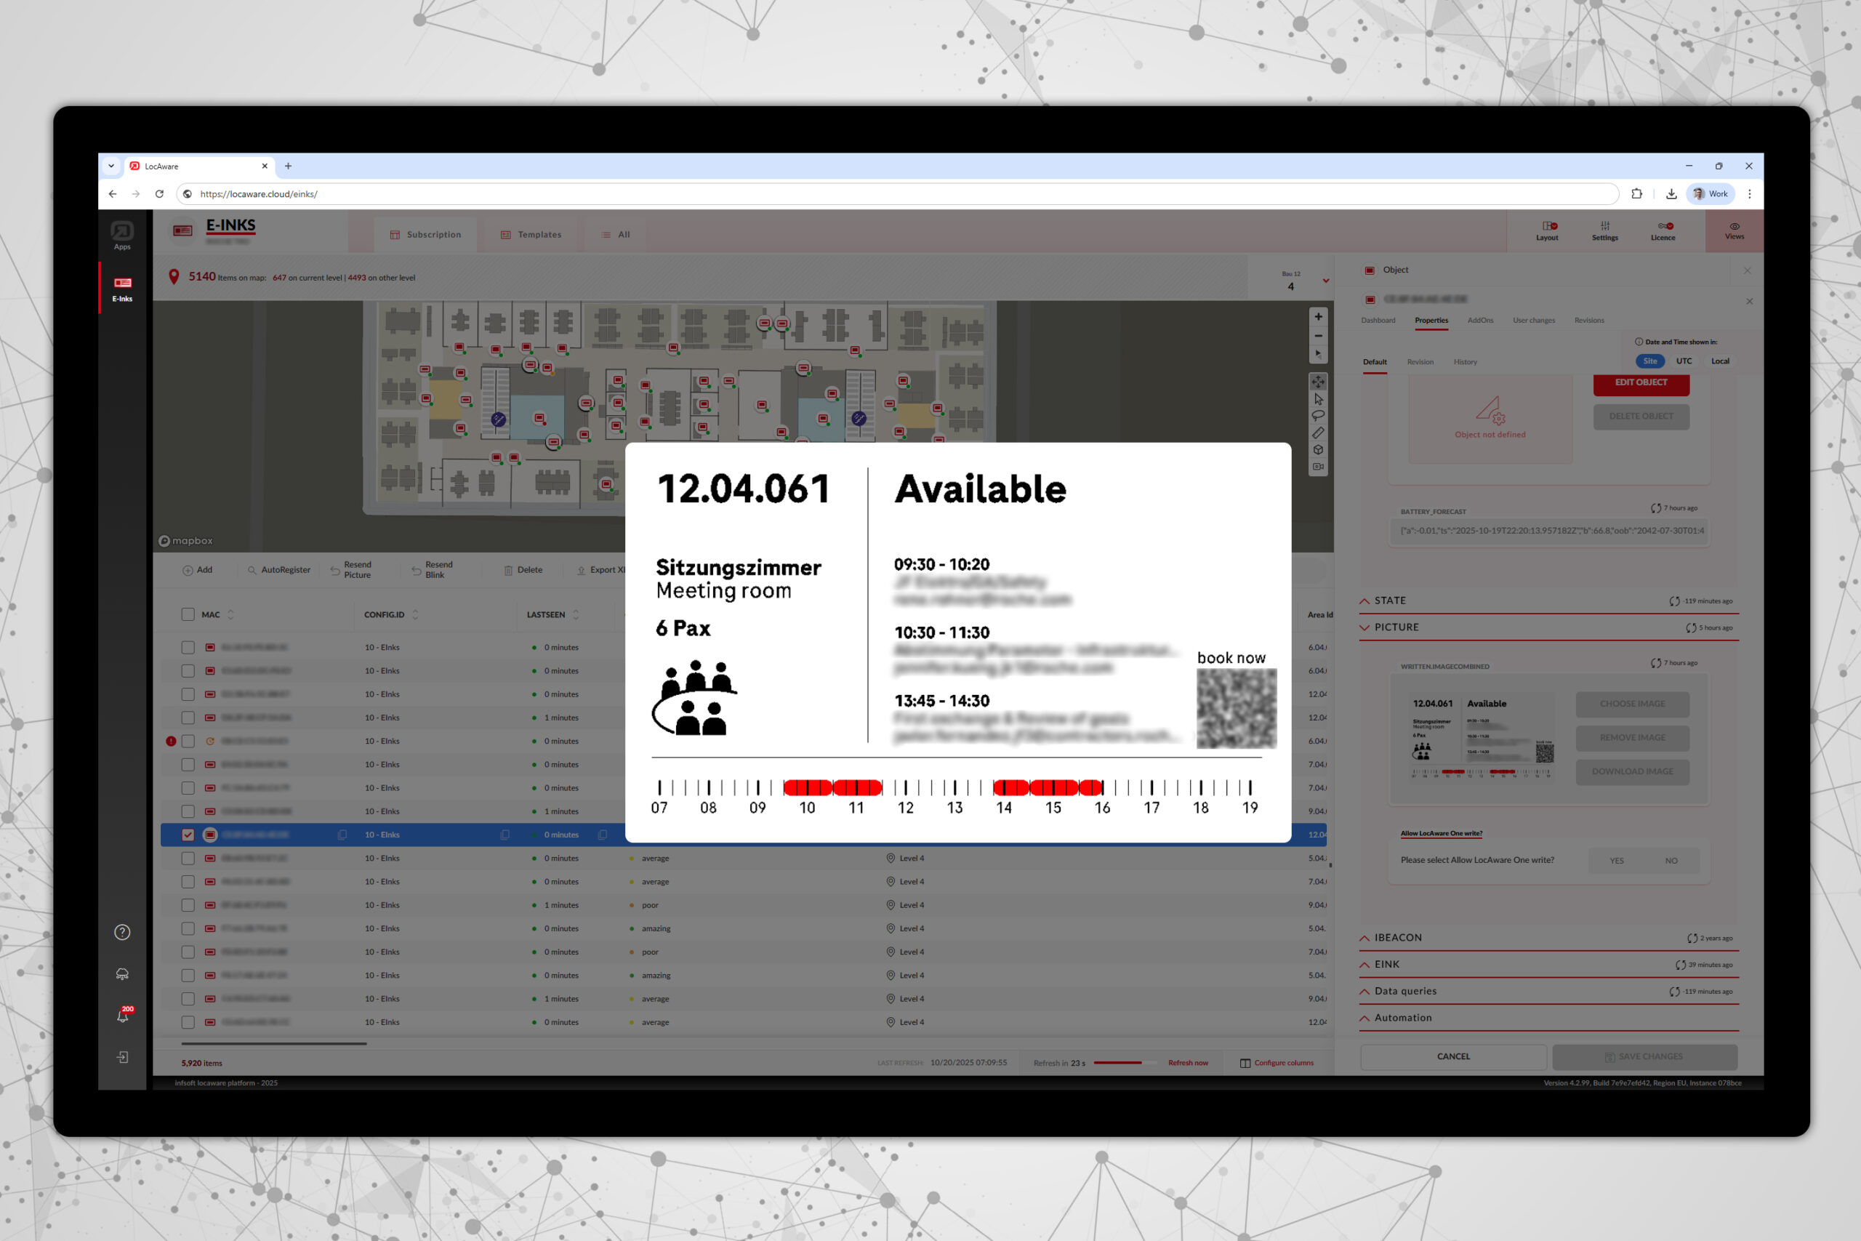Viewport: 1861px width, 1241px height.
Task: Pick the ruler measure tool
Action: (1318, 433)
